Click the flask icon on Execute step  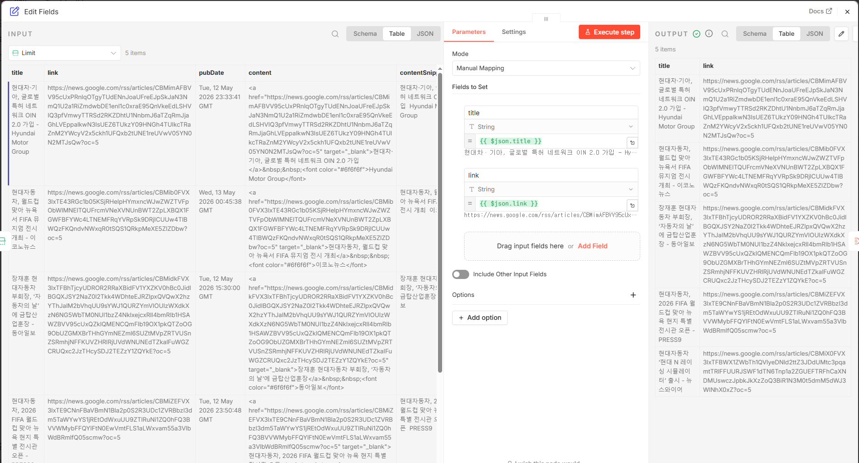588,32
